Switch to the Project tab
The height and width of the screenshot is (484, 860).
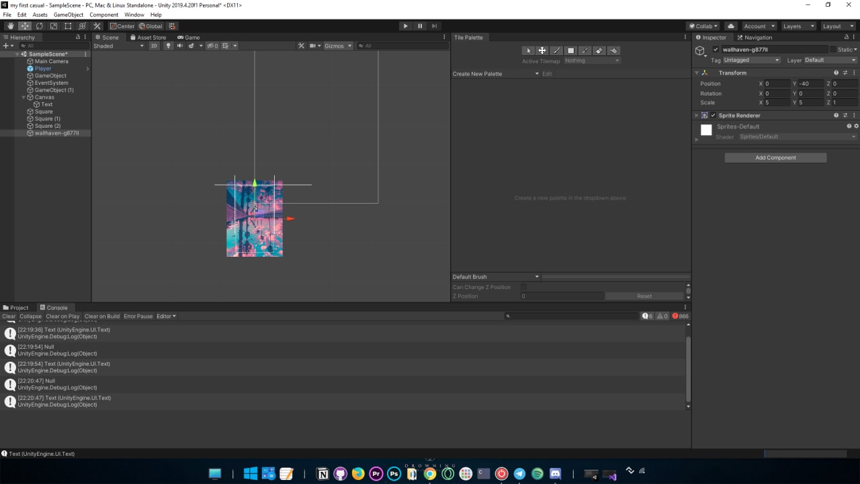pyautogui.click(x=16, y=308)
